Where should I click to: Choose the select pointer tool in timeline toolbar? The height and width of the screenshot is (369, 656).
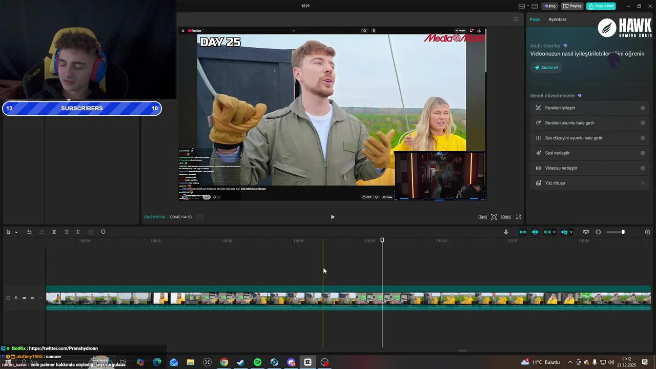8,232
